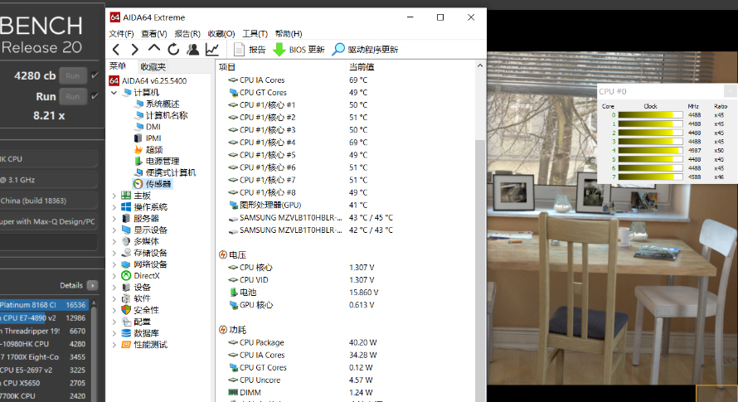
Task: Refresh the AIDA64 sensor readings
Action: coord(173,49)
